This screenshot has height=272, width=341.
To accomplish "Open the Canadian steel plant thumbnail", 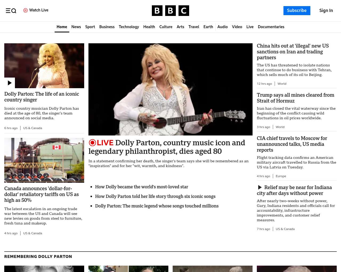I will [x=44, y=160].
